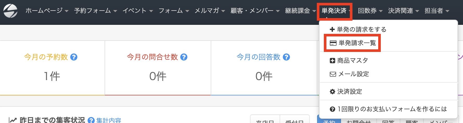Expand the ホームページ dropdown
Image resolution: width=463 pixels, height=123 pixels.
coord(47,11)
